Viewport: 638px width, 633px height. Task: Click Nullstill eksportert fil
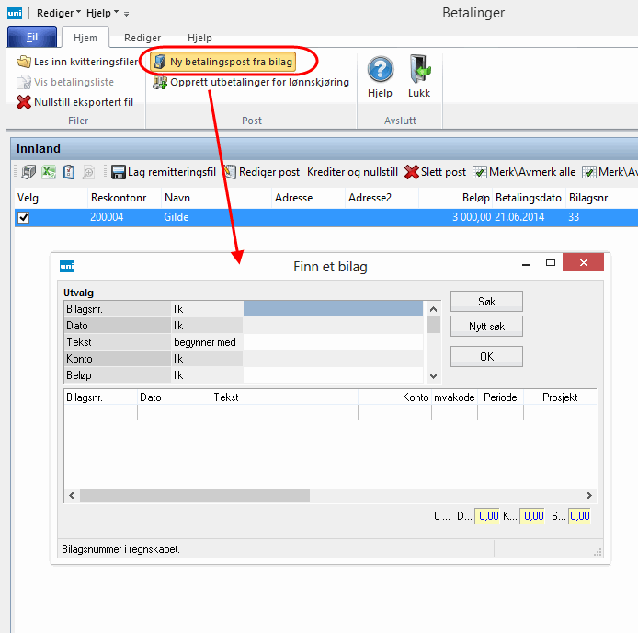pos(74,102)
